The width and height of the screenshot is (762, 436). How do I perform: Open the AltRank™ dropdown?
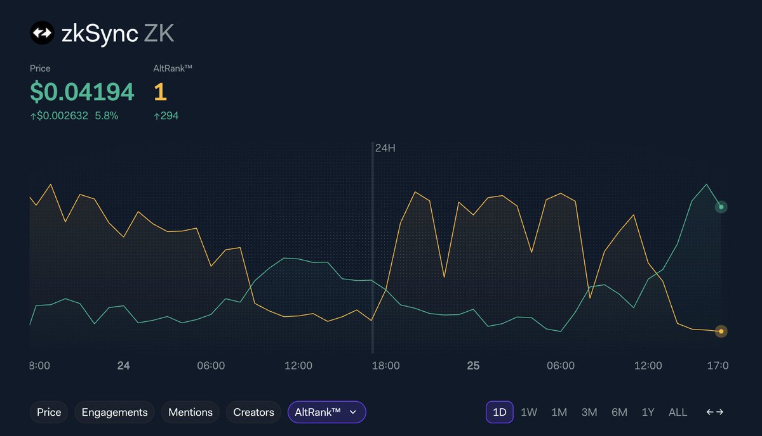326,412
